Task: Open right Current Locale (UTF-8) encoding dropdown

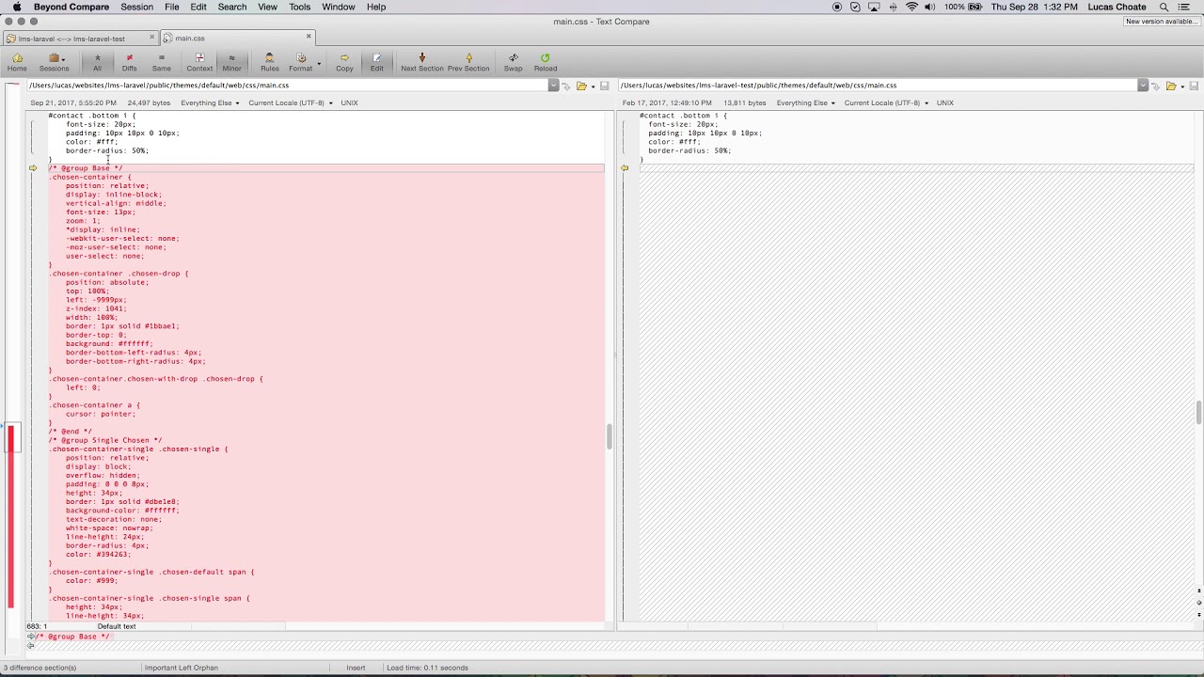Action: [886, 102]
